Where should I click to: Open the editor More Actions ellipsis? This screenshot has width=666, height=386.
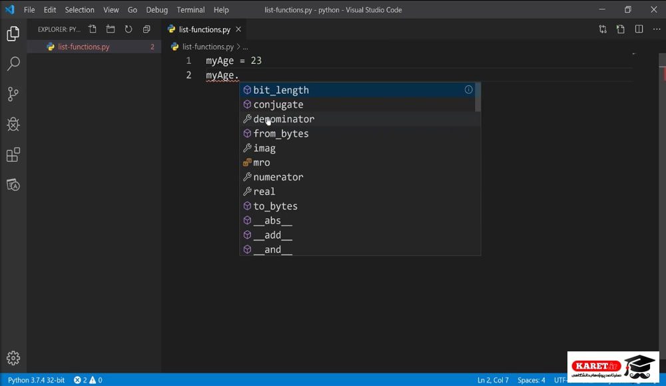point(657,29)
